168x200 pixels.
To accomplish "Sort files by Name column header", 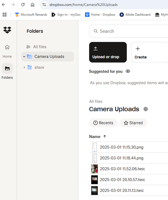I will pyautogui.click(x=95, y=137).
